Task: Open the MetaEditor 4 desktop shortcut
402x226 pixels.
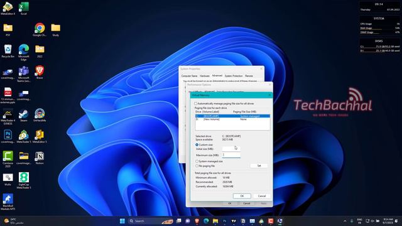Action: pyautogui.click(x=8, y=9)
